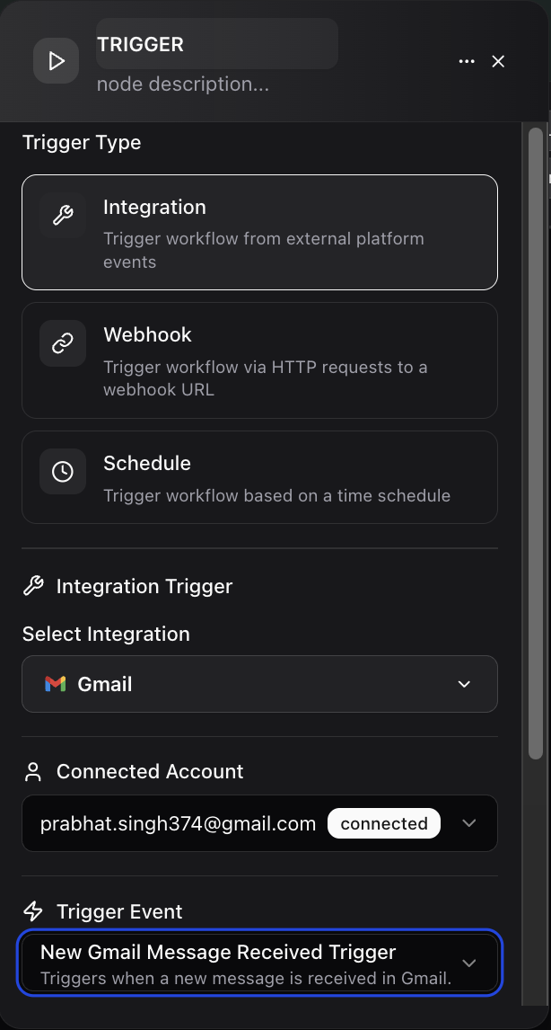Open the three-dot options menu
551x1030 pixels.
[467, 61]
